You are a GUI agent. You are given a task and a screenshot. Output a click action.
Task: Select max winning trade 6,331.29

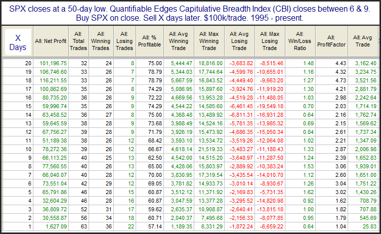212,226
